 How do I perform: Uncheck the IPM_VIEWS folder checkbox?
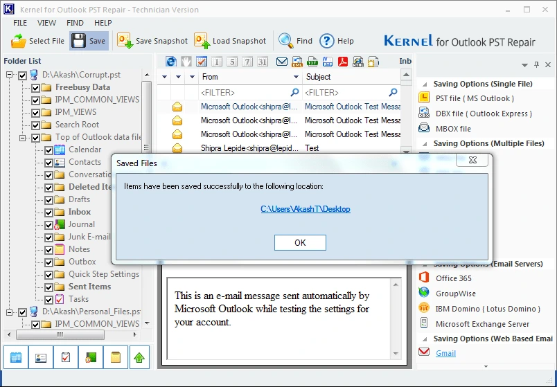(x=35, y=113)
